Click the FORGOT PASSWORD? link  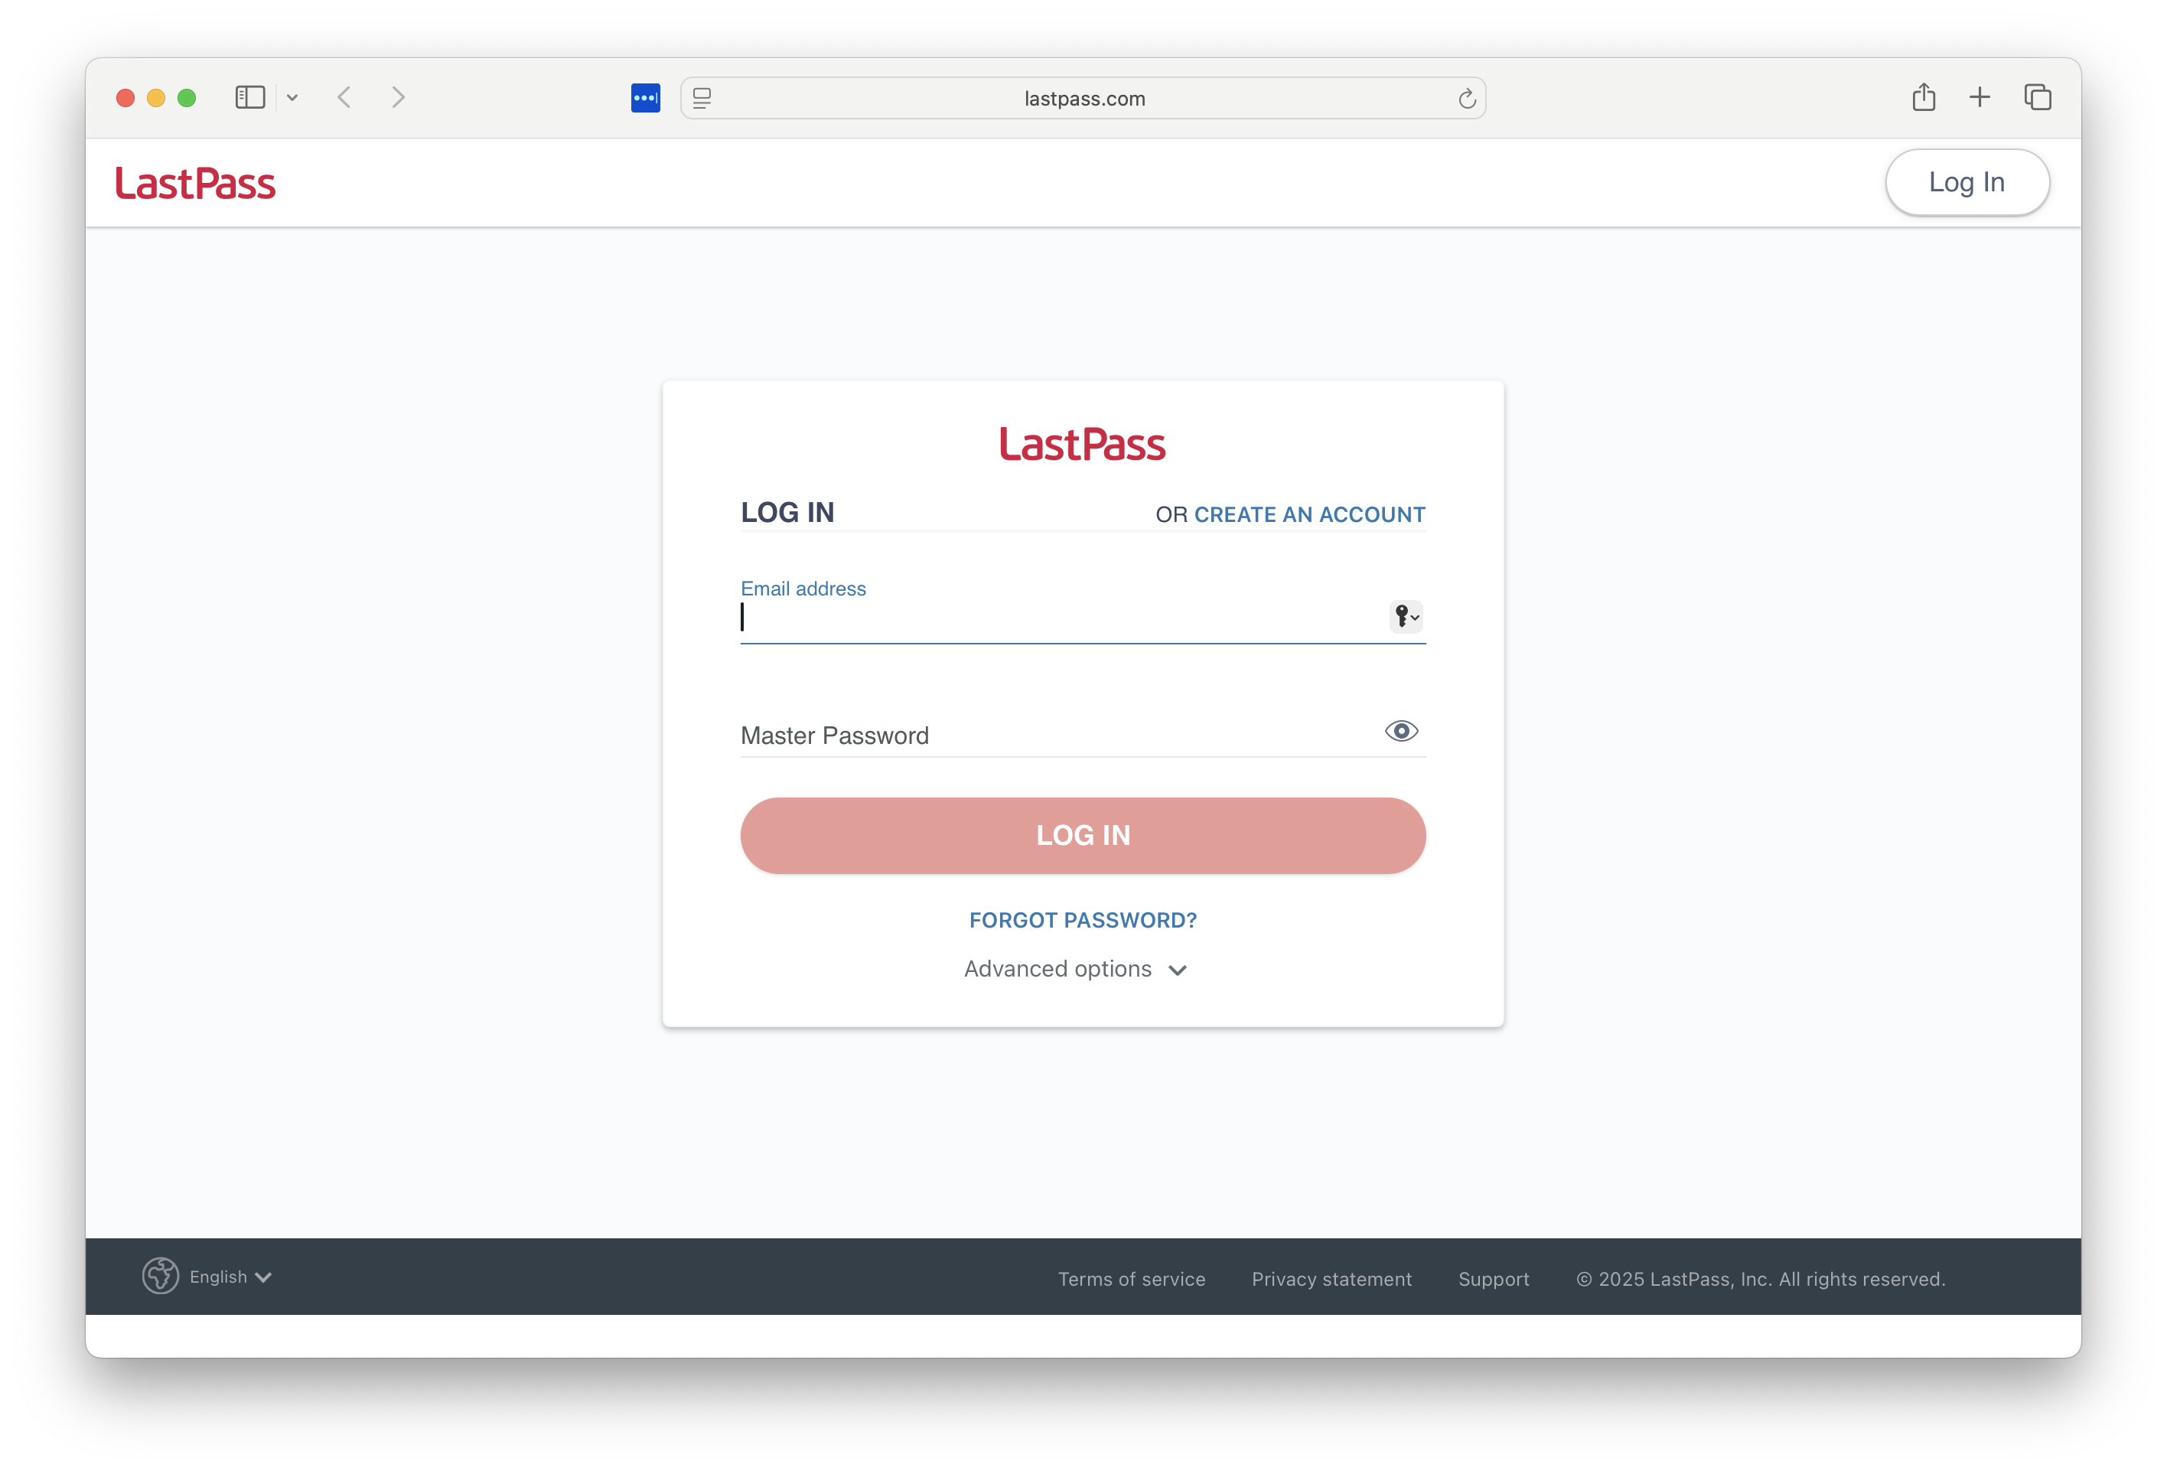coord(1083,921)
